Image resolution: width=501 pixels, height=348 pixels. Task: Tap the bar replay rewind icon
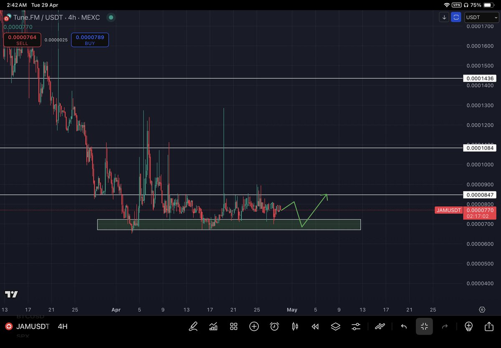pos(315,327)
